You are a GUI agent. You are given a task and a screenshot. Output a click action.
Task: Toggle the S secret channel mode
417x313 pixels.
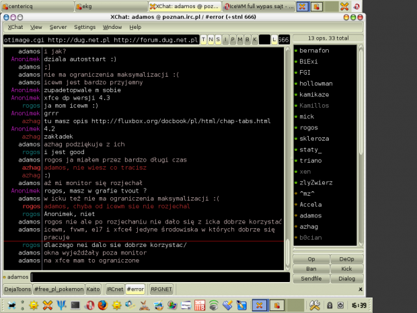(218, 40)
